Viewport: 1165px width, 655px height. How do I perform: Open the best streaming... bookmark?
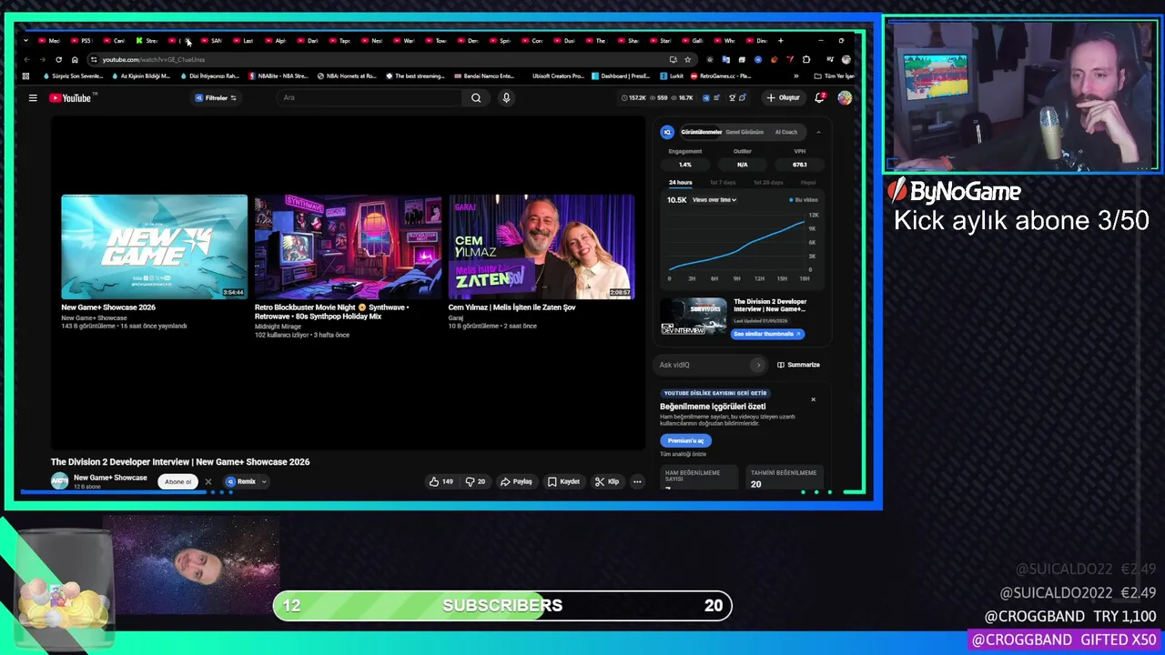(415, 76)
